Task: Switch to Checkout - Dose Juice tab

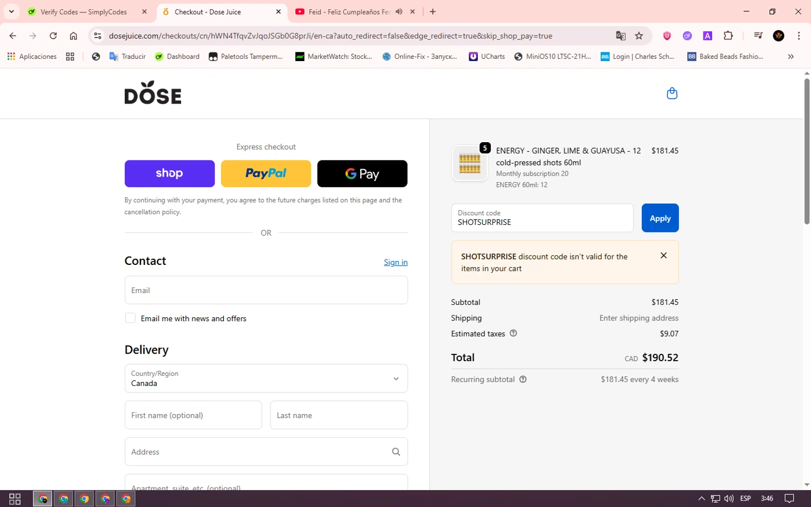Action: [222, 12]
